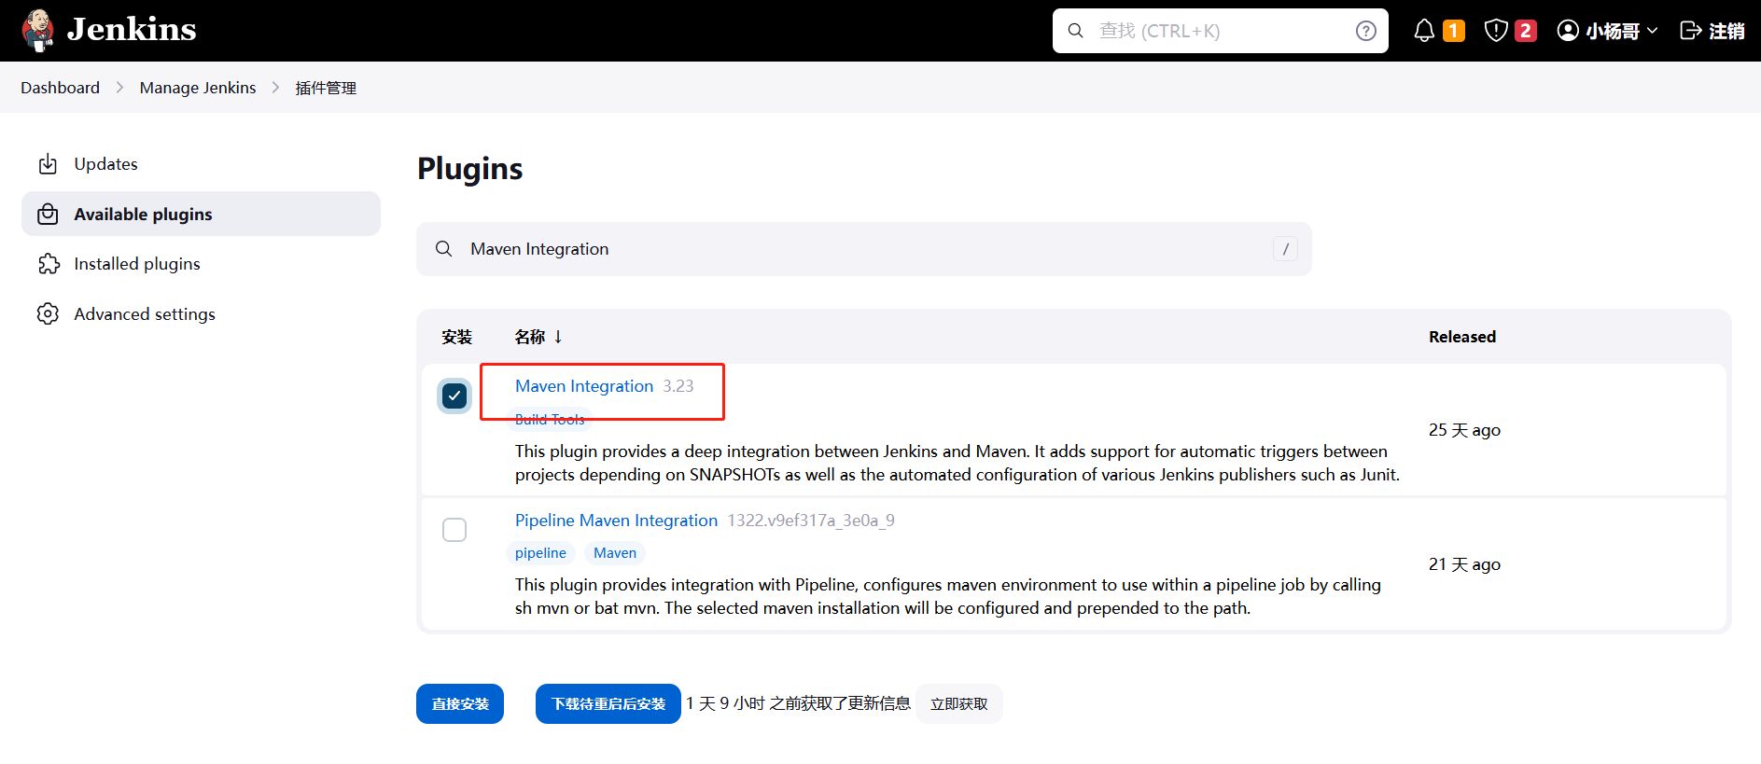Click the Maven Integration plugin description text
Viewport: 1761px width, 764px height.
[x=957, y=463]
